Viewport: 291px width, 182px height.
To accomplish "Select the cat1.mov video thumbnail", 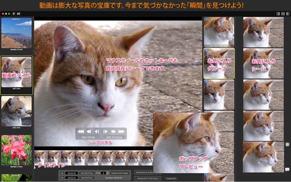I will [x=16, y=72].
